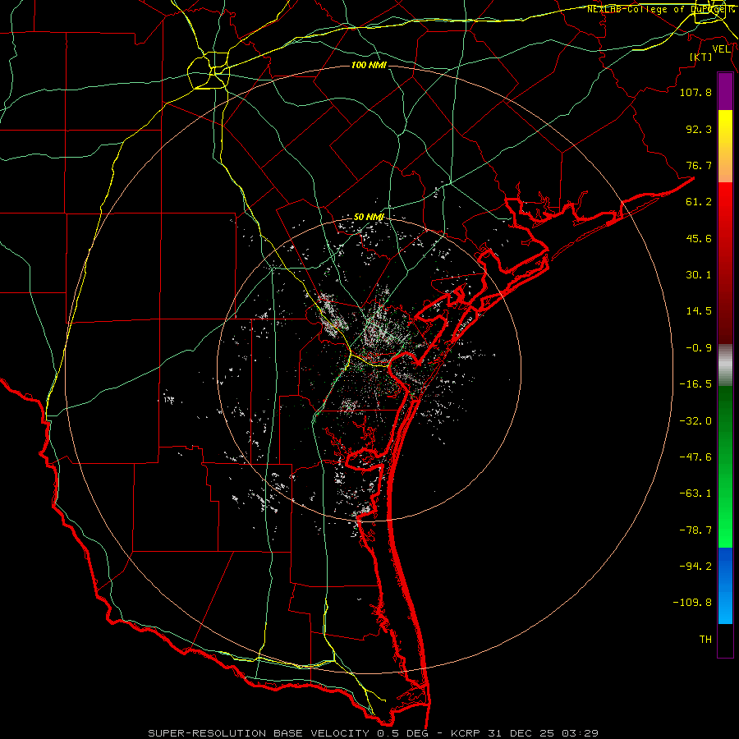Click the -16.5 velocity scale value
This screenshot has height=739, width=739.
pyautogui.click(x=695, y=384)
